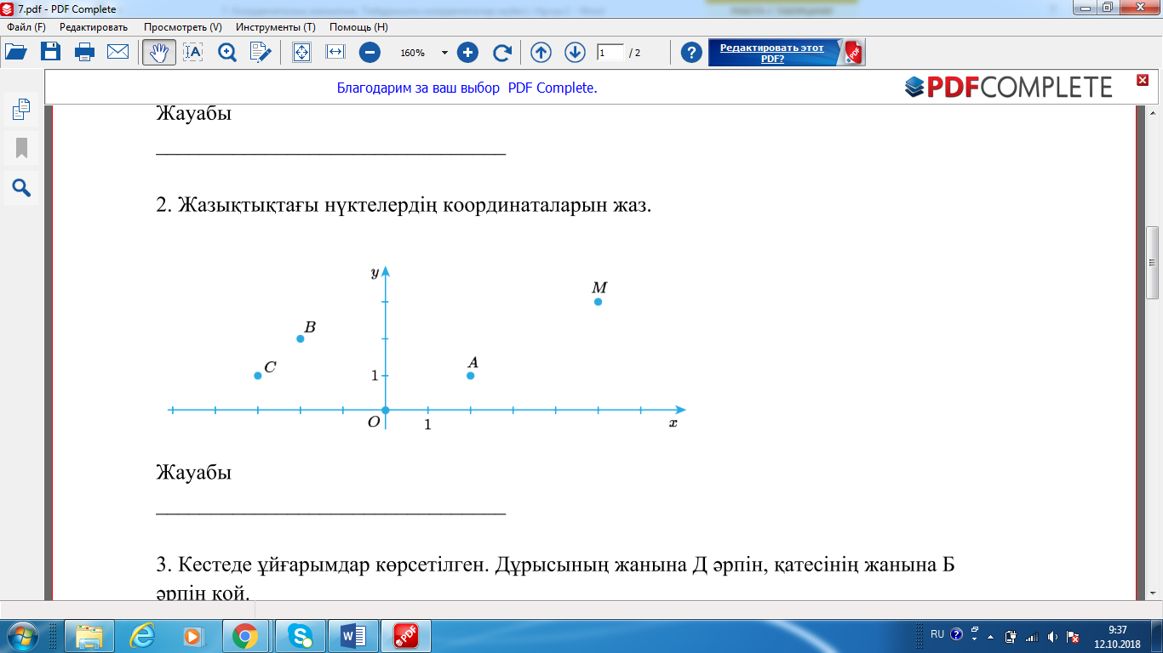
Task: Fit the whole page in the window
Action: click(301, 52)
